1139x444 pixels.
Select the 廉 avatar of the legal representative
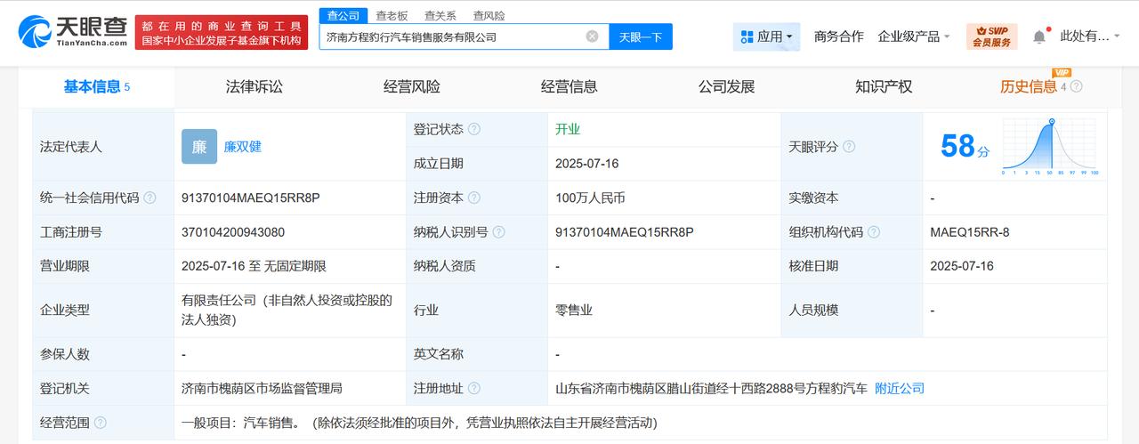coord(199,147)
